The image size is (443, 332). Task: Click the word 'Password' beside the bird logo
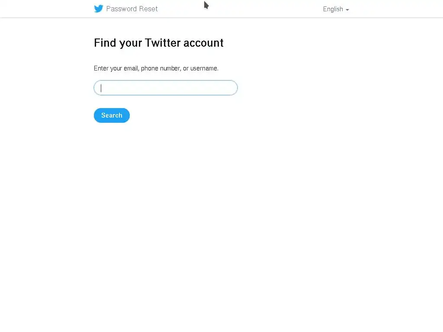[x=122, y=9]
